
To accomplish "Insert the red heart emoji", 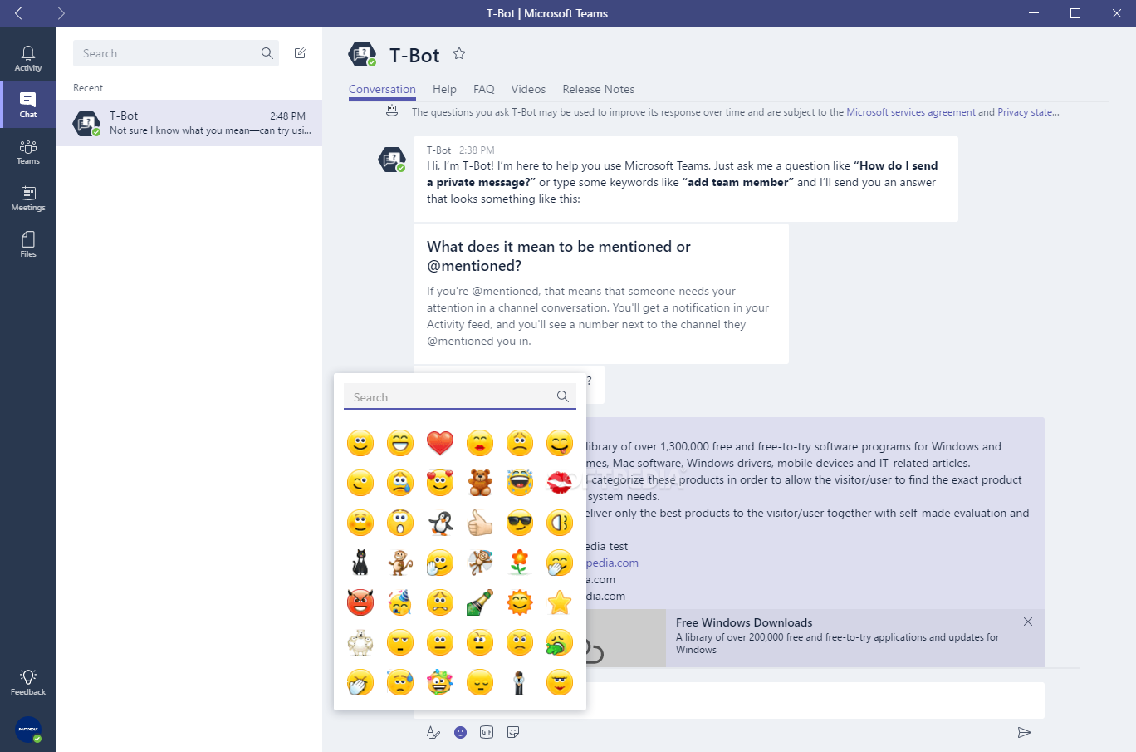I will pos(440,443).
